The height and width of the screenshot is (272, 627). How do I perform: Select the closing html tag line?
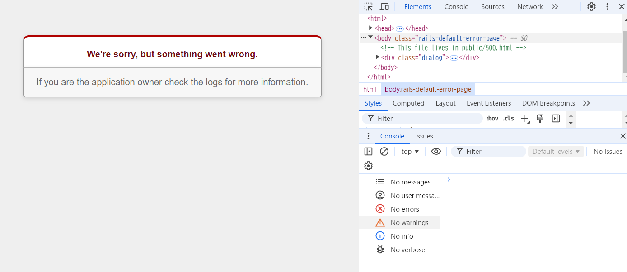pos(379,77)
